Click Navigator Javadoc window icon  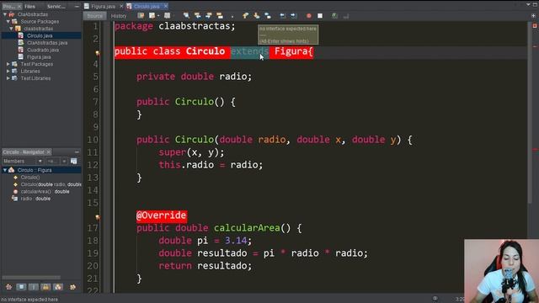click(x=74, y=161)
